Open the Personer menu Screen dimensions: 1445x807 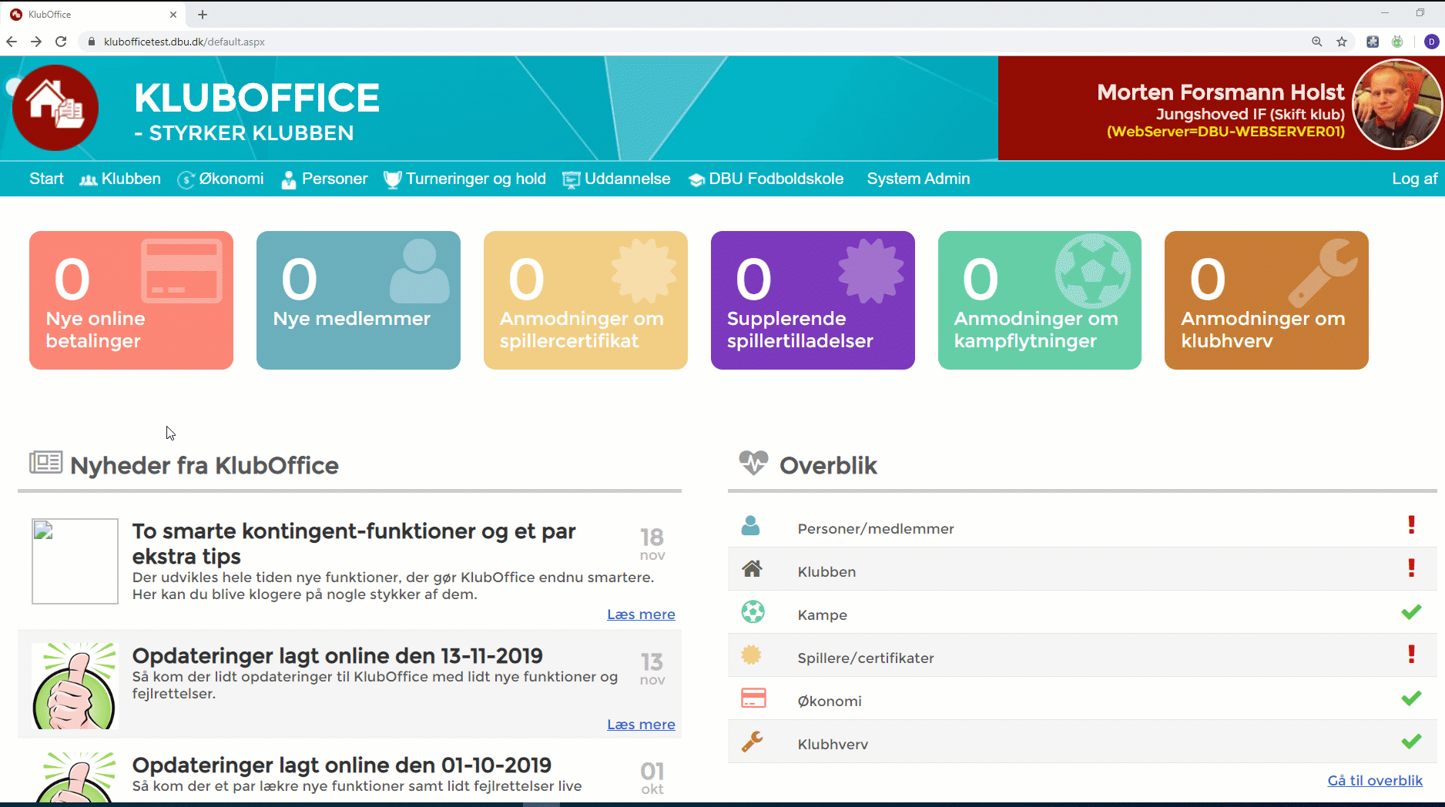325,179
